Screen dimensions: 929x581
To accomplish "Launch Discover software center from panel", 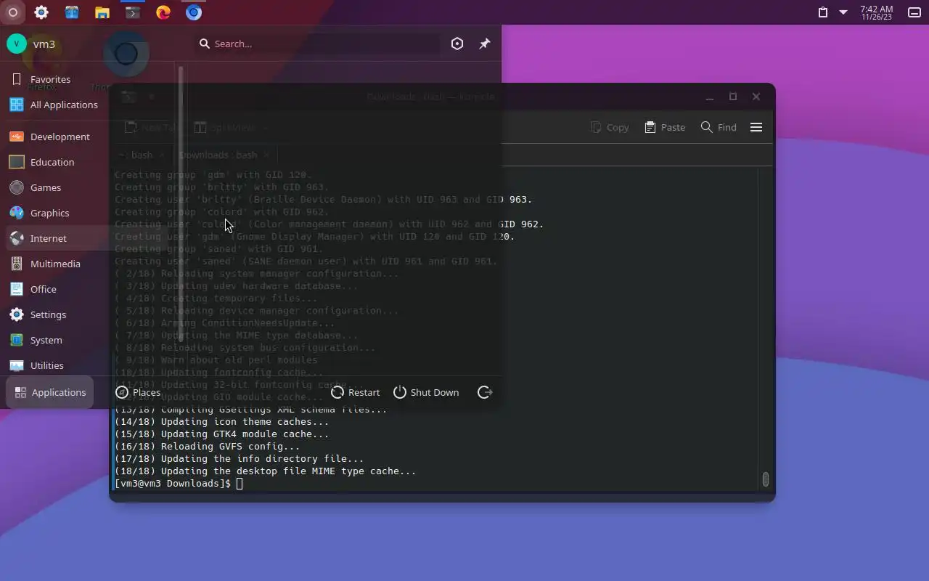I will coord(72,12).
